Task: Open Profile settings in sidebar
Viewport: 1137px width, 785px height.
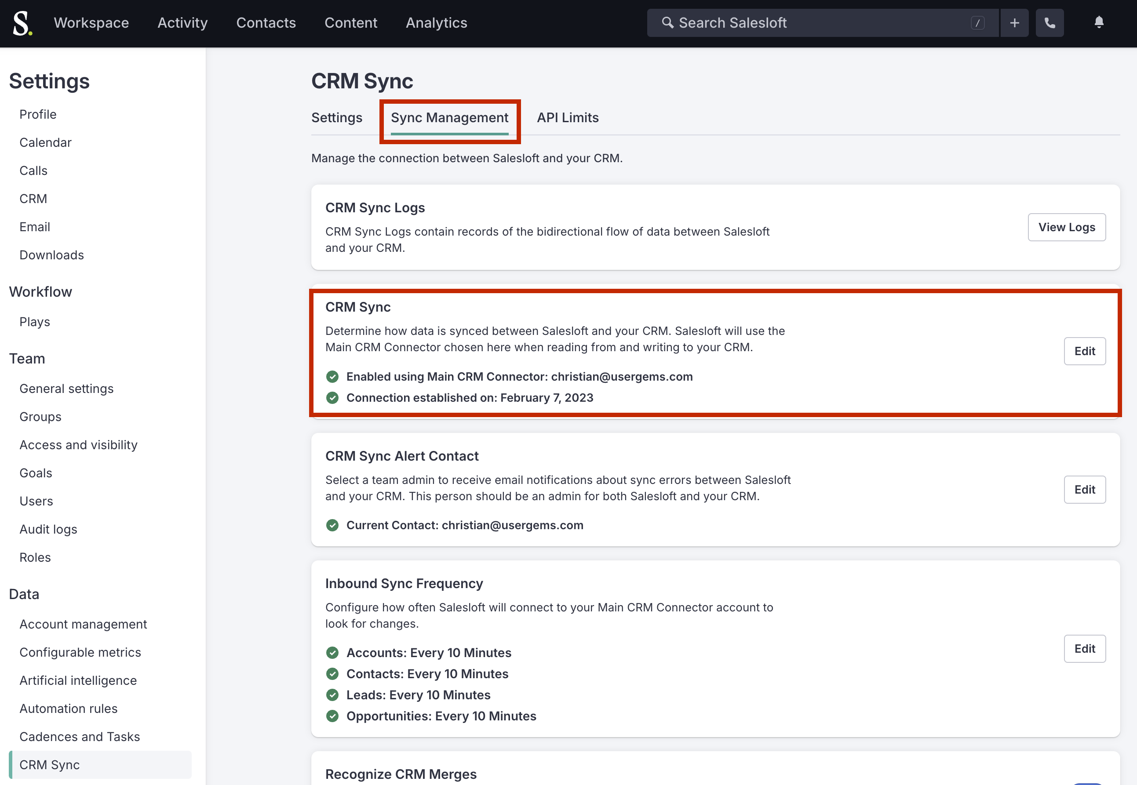Action: [38, 114]
